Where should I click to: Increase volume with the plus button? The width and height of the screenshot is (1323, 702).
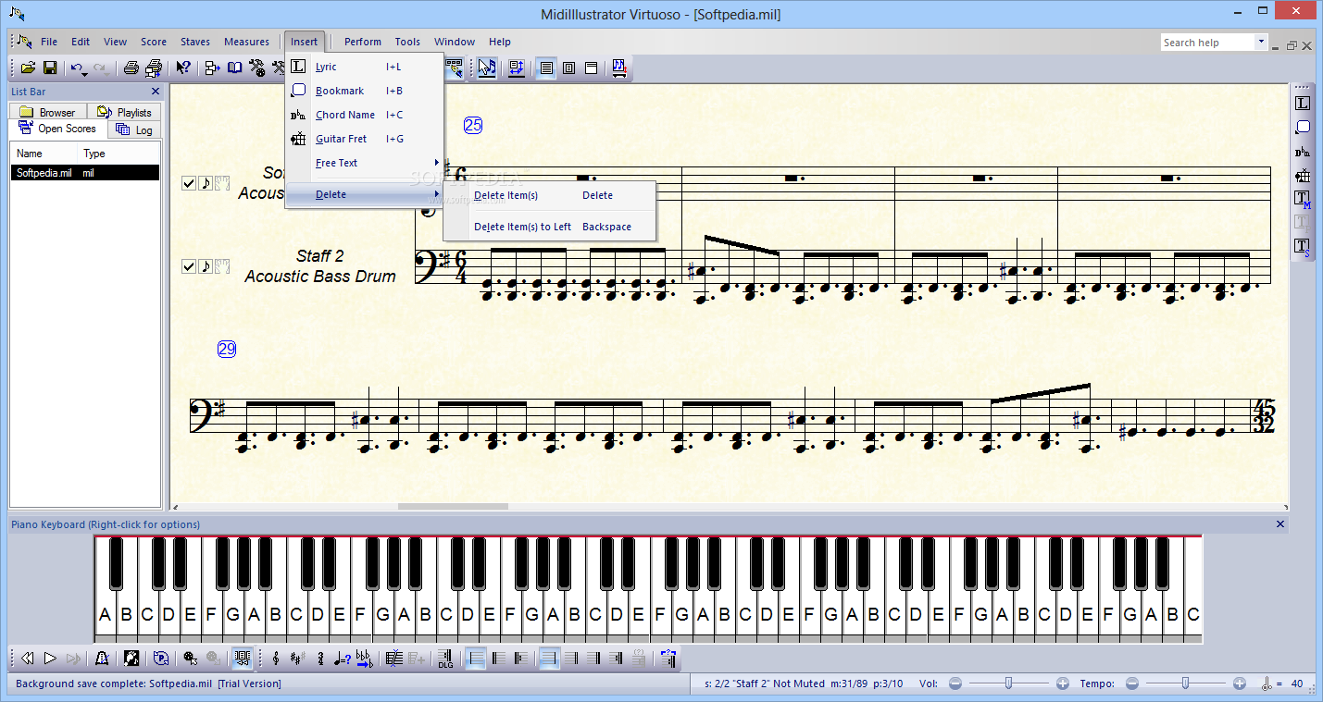(1062, 684)
